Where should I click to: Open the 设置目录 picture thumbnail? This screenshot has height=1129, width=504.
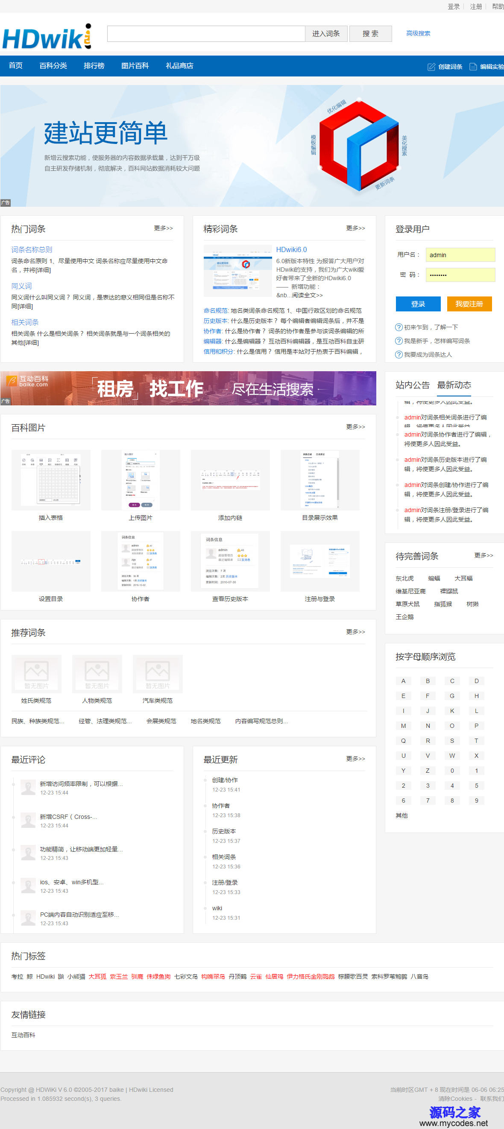click(x=51, y=561)
